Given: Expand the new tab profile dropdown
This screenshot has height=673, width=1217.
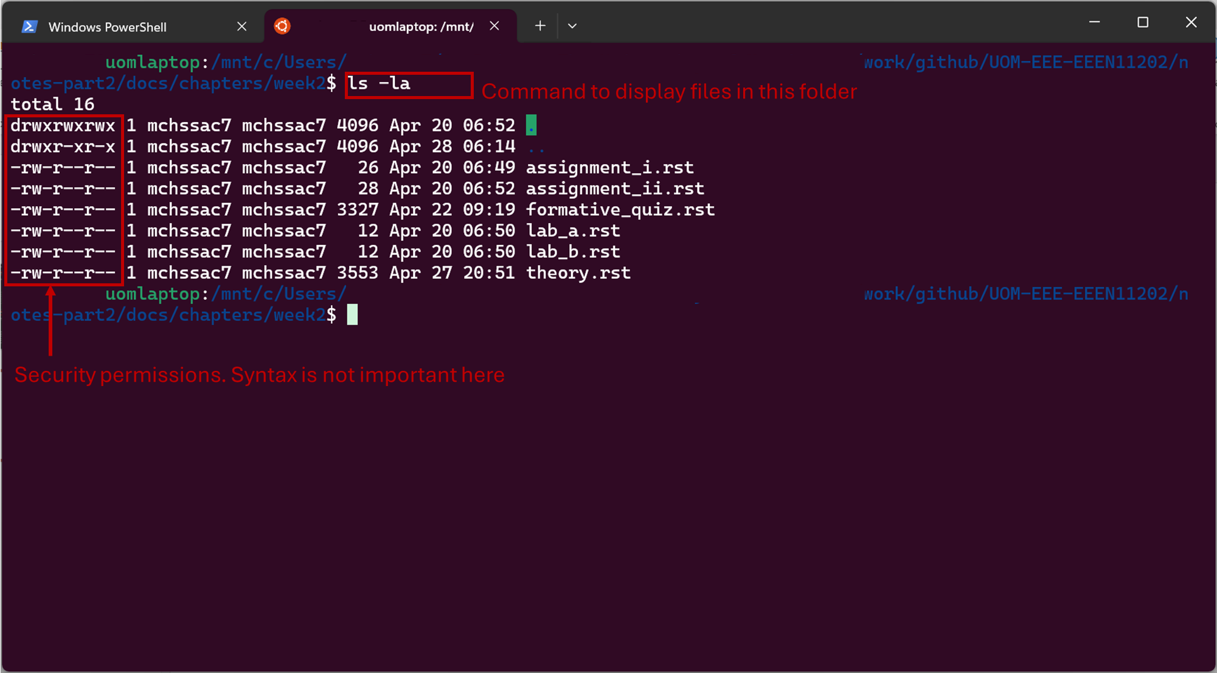Looking at the screenshot, I should click(572, 26).
